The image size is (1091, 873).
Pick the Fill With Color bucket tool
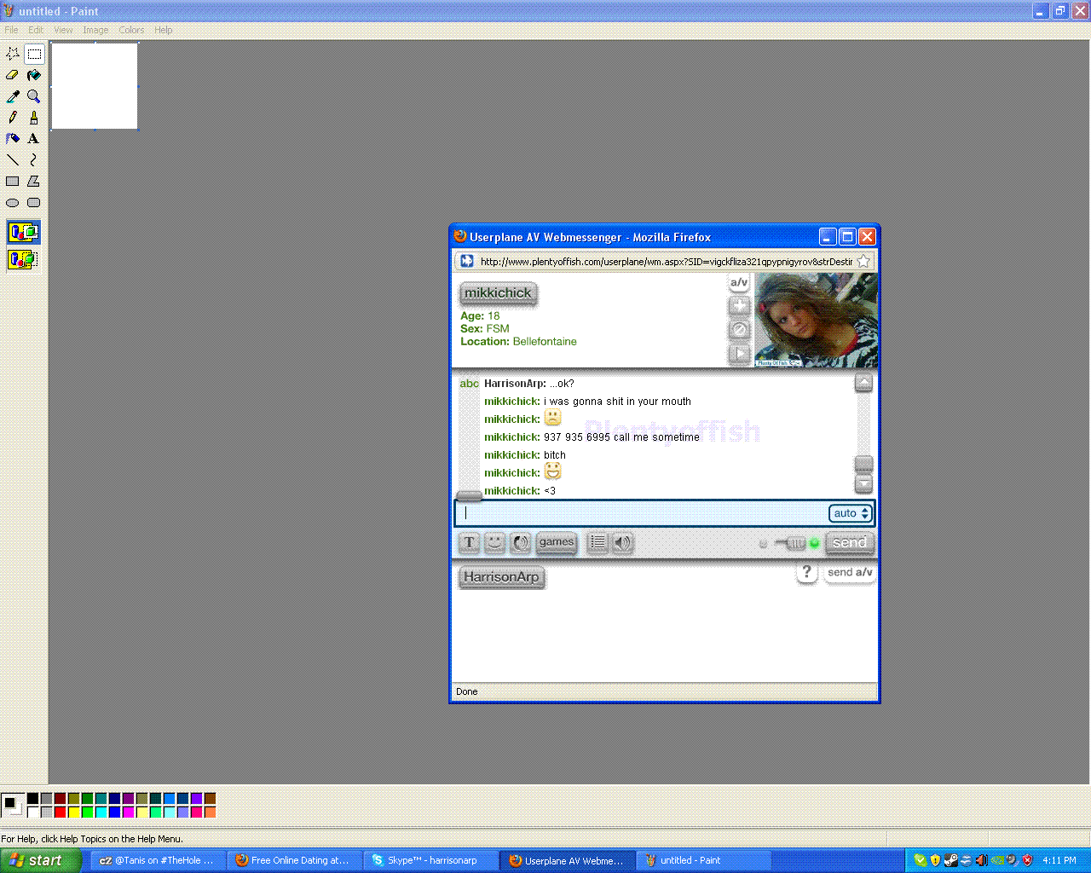[x=34, y=75]
